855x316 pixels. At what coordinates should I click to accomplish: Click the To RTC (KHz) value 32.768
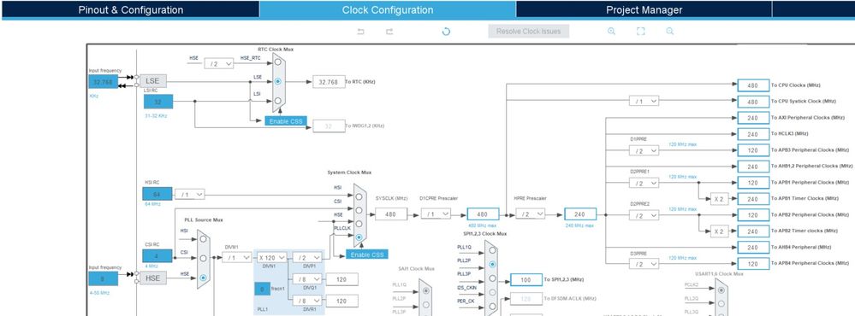[x=329, y=82]
